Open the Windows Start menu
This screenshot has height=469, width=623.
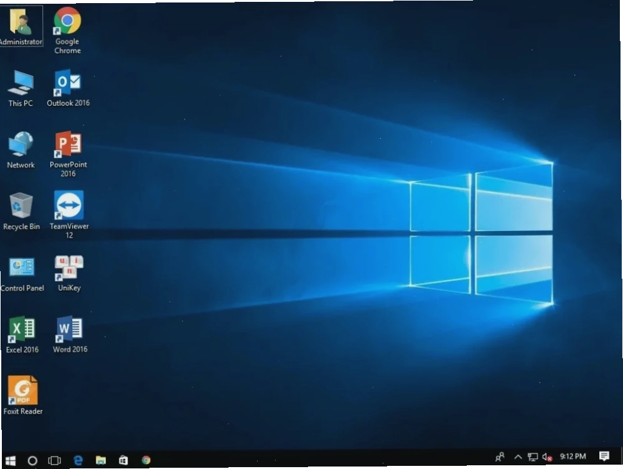[11, 460]
